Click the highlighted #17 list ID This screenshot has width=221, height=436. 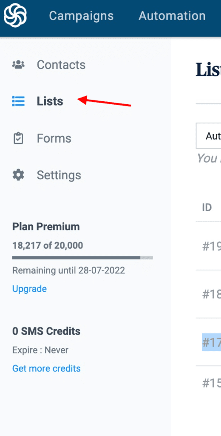click(211, 342)
